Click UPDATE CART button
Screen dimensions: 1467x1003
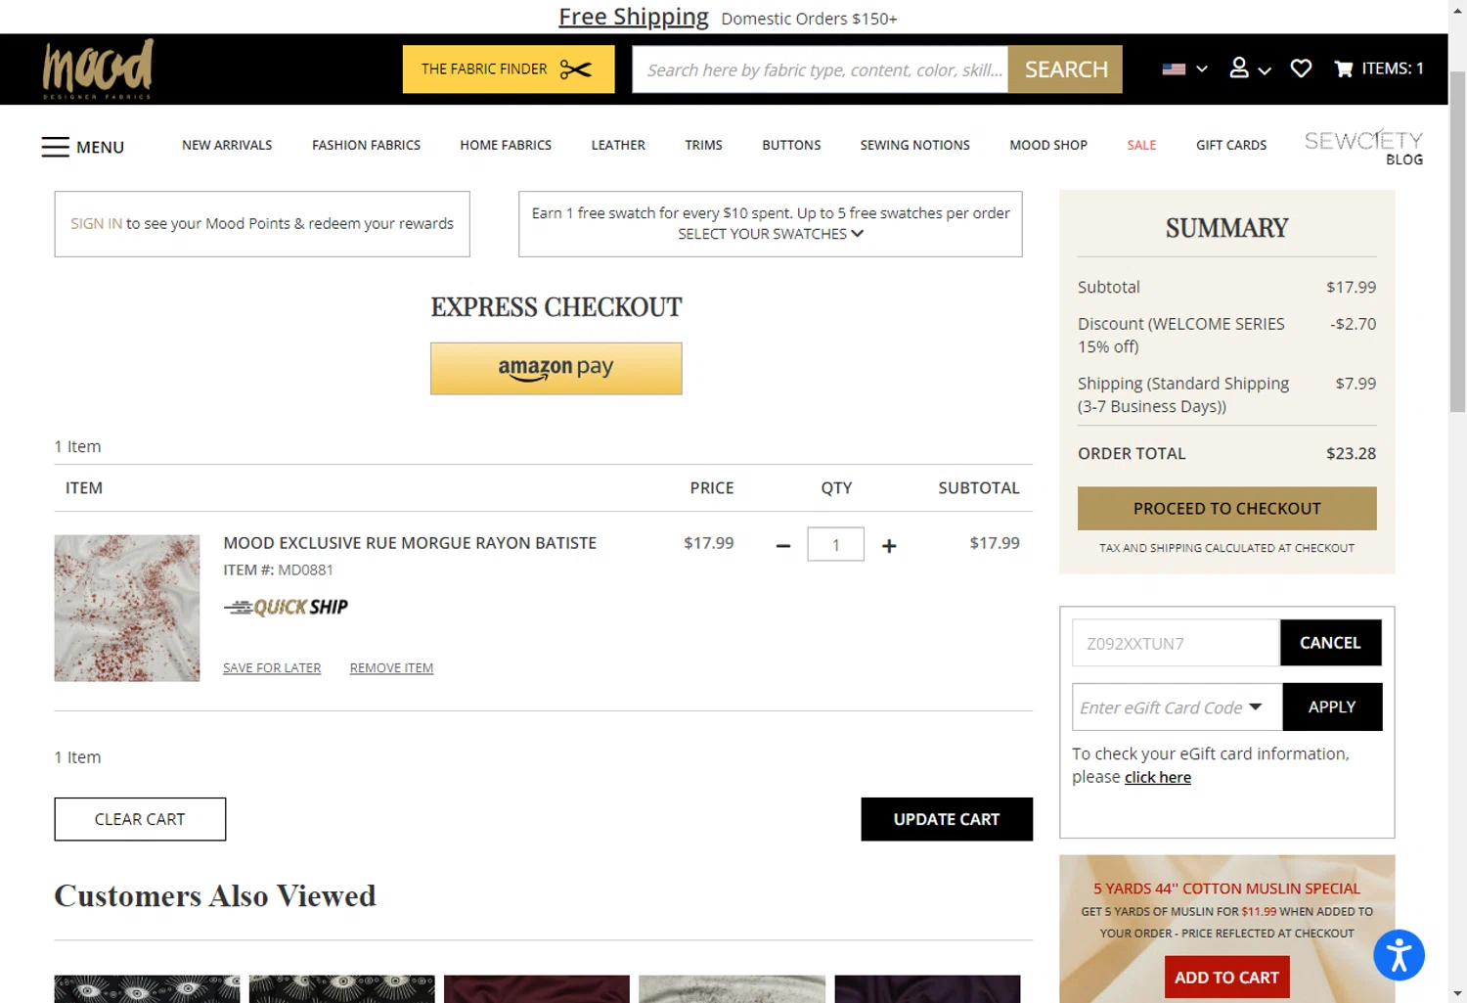(947, 819)
